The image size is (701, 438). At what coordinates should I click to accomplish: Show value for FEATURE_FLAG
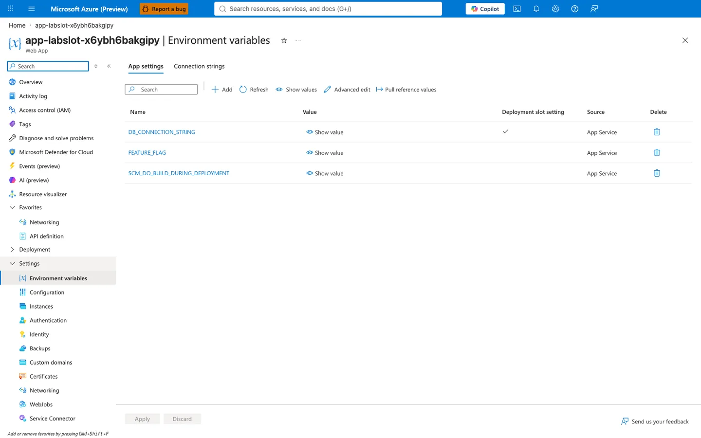[325, 153]
